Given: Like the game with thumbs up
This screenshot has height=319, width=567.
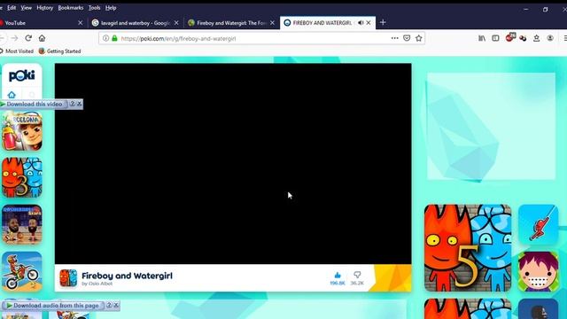Looking at the screenshot, I should [338, 277].
